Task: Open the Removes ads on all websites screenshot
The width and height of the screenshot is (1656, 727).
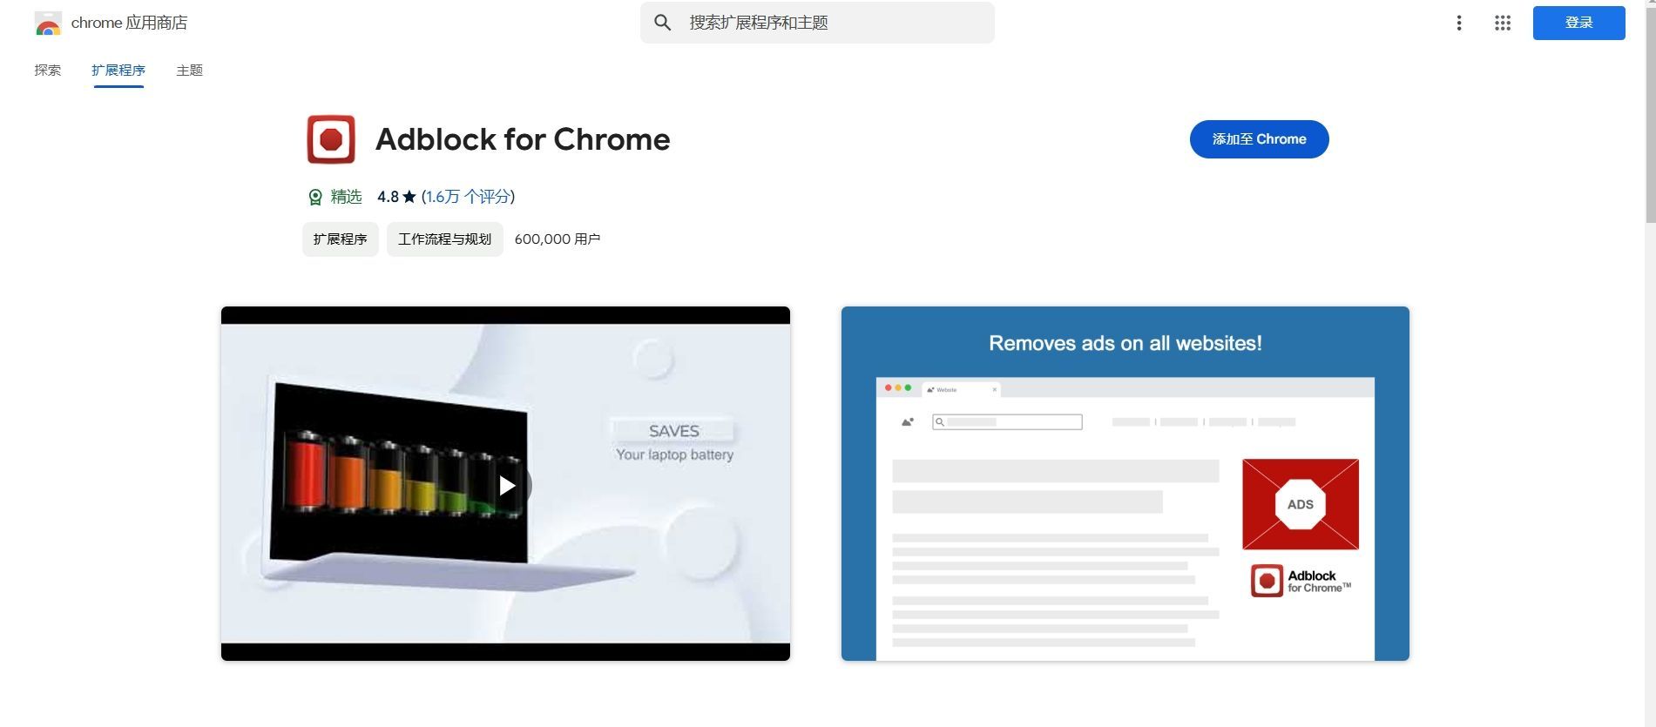Action: pos(1125,483)
